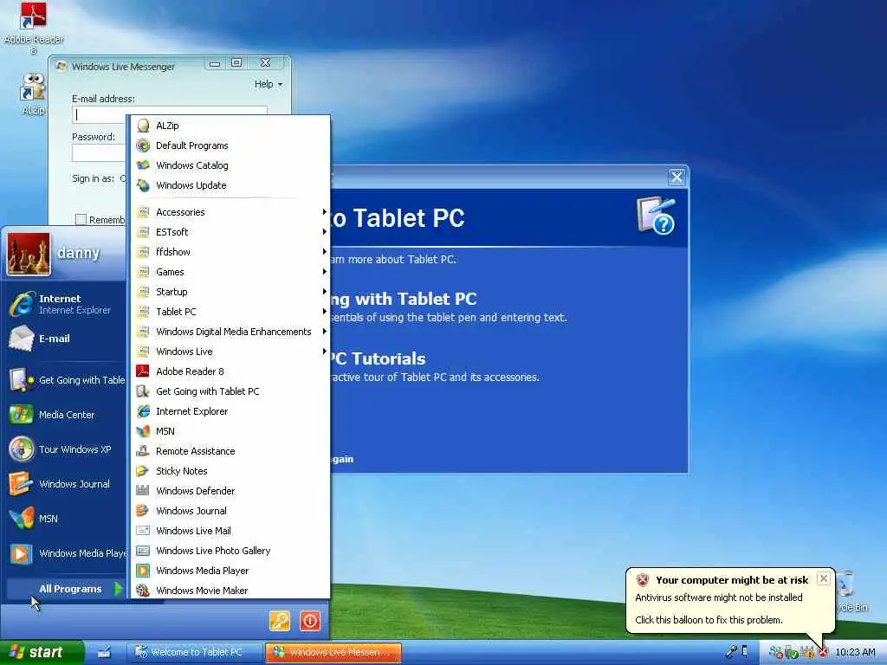Launch Windows Media Player from programs list
The height and width of the screenshot is (665, 887).
[230, 570]
